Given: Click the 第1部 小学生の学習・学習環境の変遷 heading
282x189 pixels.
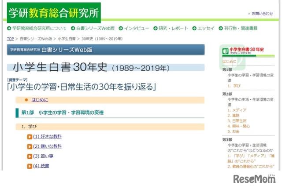Looking at the screenshot, I should tap(63, 113).
